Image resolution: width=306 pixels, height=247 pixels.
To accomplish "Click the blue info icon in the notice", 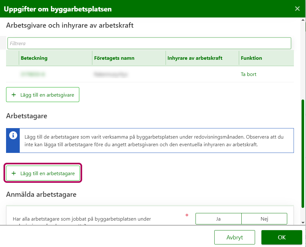I will point(13,135).
